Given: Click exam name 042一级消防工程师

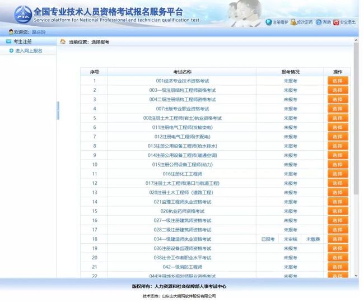Looking at the screenshot, I should [x=182, y=267].
